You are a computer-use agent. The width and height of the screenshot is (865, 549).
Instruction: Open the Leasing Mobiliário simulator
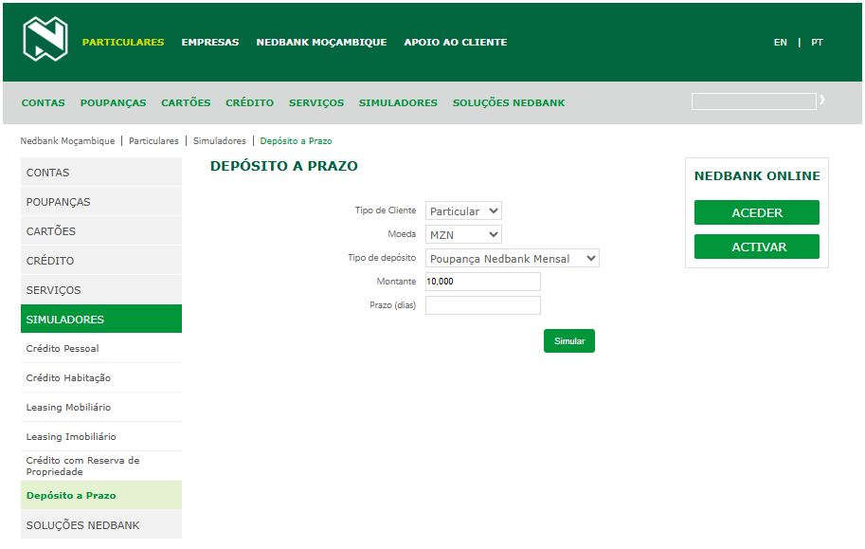pos(101,407)
